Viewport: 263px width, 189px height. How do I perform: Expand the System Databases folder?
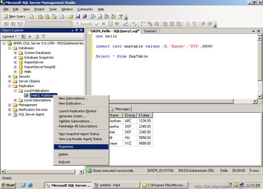15,53
